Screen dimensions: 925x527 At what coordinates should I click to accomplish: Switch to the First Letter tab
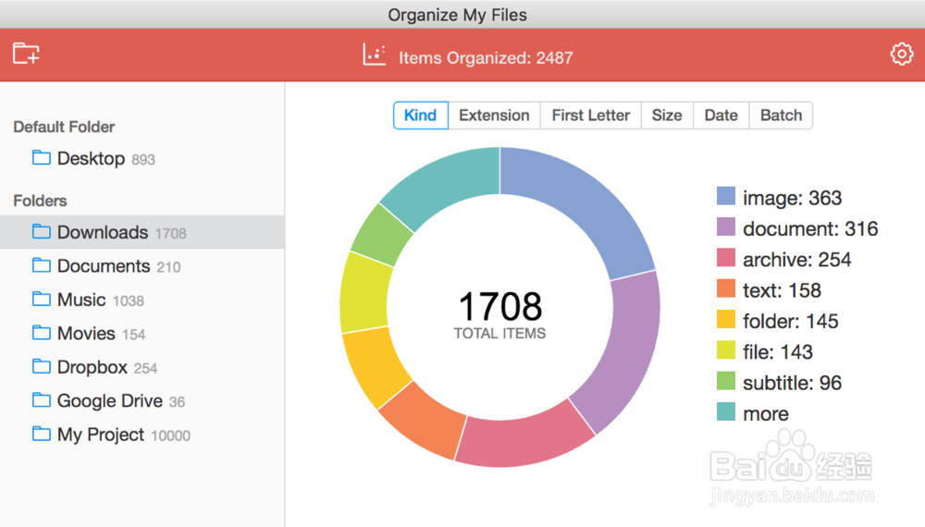[591, 115]
